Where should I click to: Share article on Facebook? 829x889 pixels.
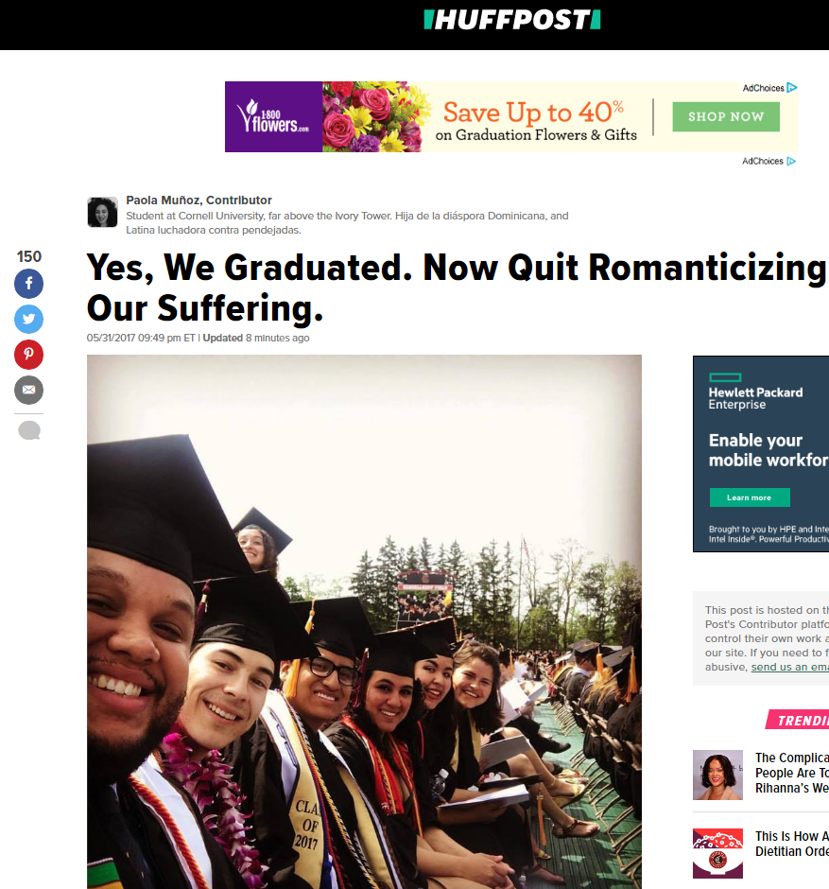(28, 284)
